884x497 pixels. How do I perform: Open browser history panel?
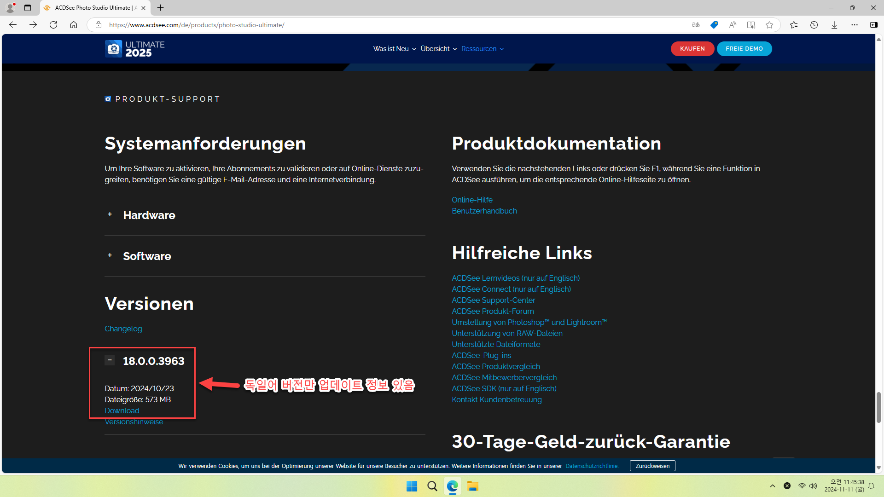(x=814, y=25)
